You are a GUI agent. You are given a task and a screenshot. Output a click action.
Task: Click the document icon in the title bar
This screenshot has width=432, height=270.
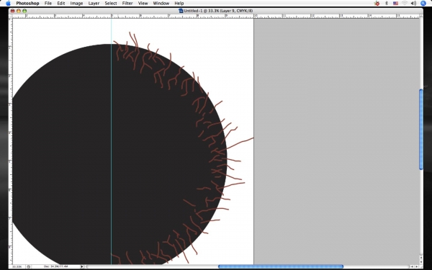[181, 11]
